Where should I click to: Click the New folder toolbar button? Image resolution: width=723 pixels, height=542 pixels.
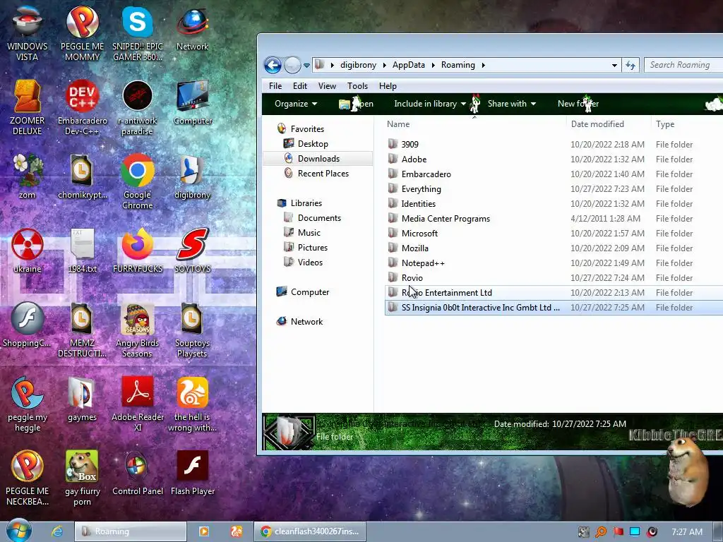(x=578, y=104)
